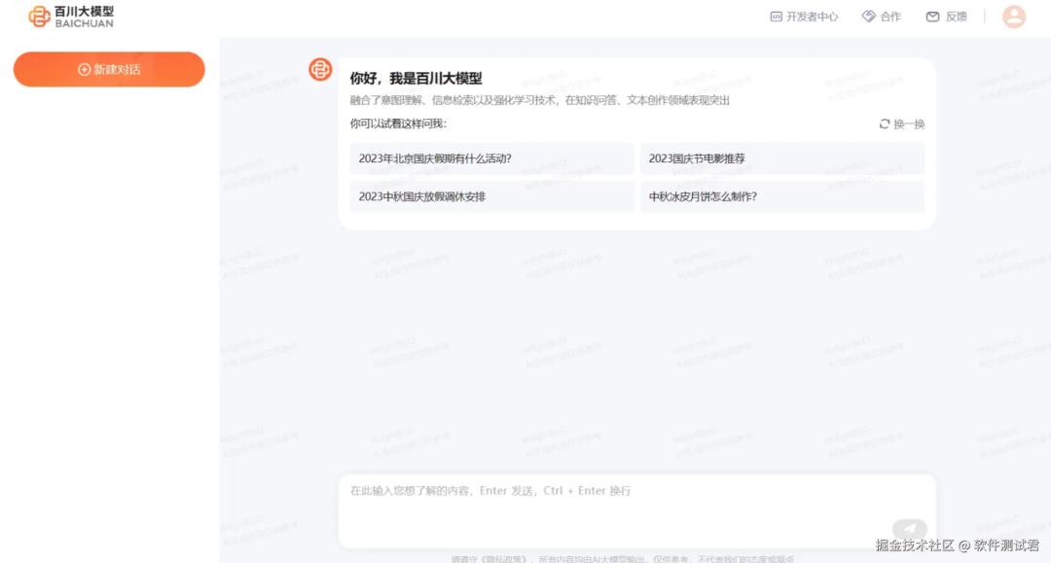Screen dimensions: 1051x563
Task: Click the 你可以试着这样问我 label
Action: tap(398, 123)
